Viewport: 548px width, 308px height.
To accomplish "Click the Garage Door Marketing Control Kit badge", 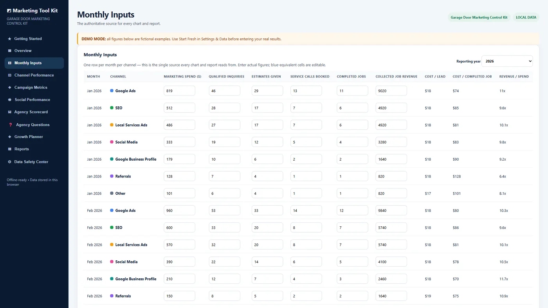I will [x=479, y=18].
